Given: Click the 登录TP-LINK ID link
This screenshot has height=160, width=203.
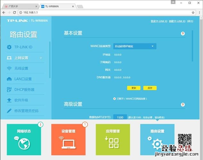Looking at the screenshot, I should (x=159, y=21).
